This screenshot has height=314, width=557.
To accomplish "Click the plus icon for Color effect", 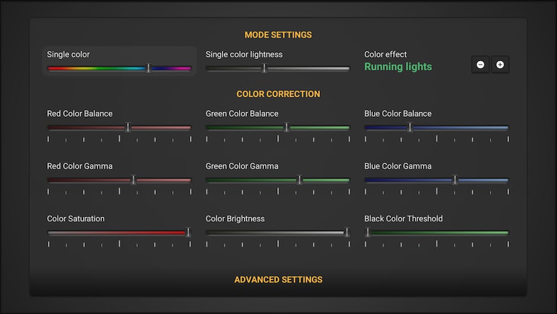I will [x=500, y=65].
